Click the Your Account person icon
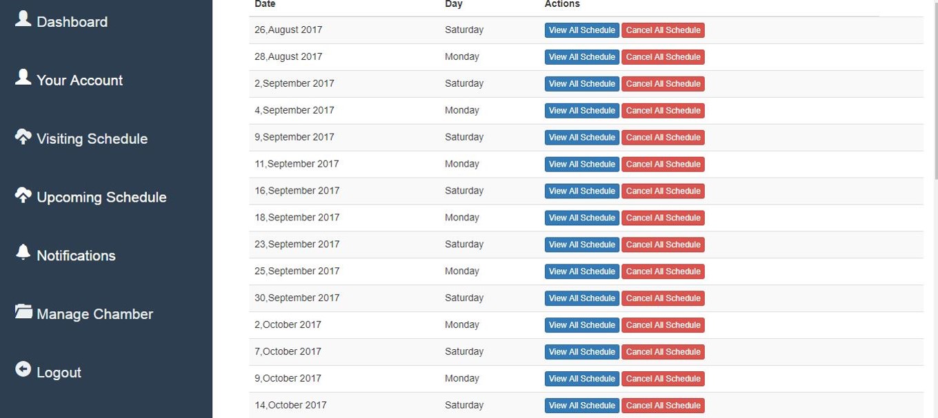The image size is (938, 418). 23,77
